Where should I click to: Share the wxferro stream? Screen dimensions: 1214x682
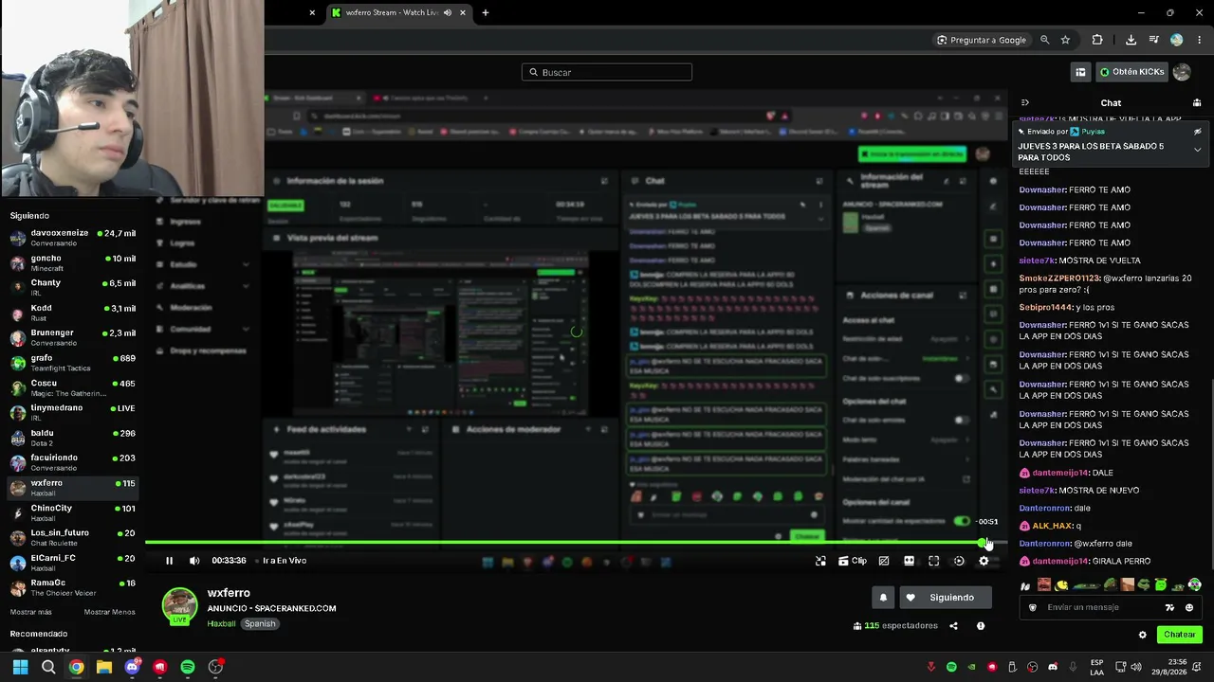click(x=953, y=626)
